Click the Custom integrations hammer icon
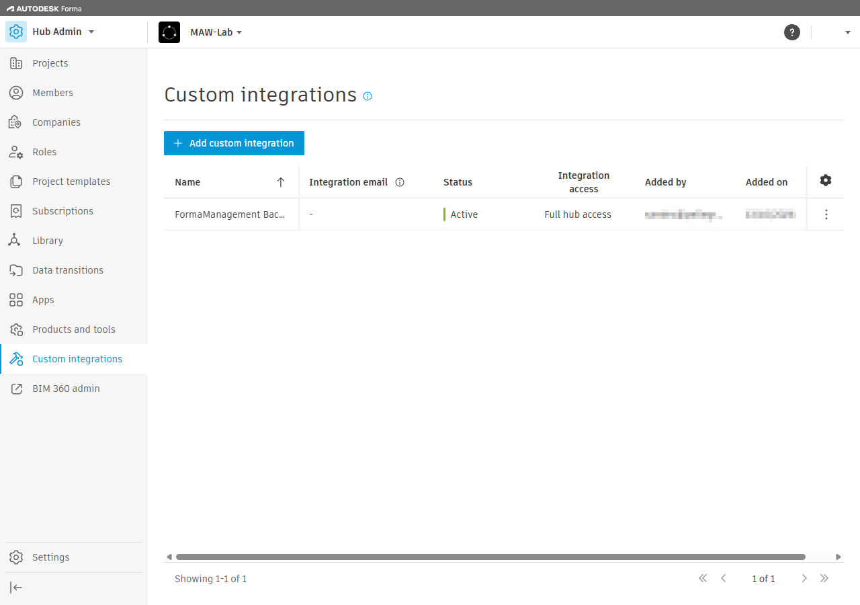The height and width of the screenshot is (605, 860). 16,359
